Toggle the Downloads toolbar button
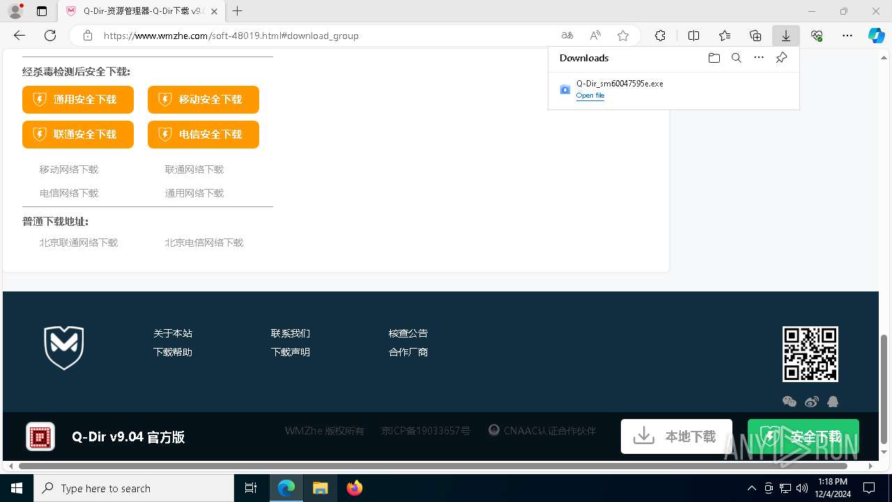This screenshot has height=502, width=892. click(x=786, y=36)
